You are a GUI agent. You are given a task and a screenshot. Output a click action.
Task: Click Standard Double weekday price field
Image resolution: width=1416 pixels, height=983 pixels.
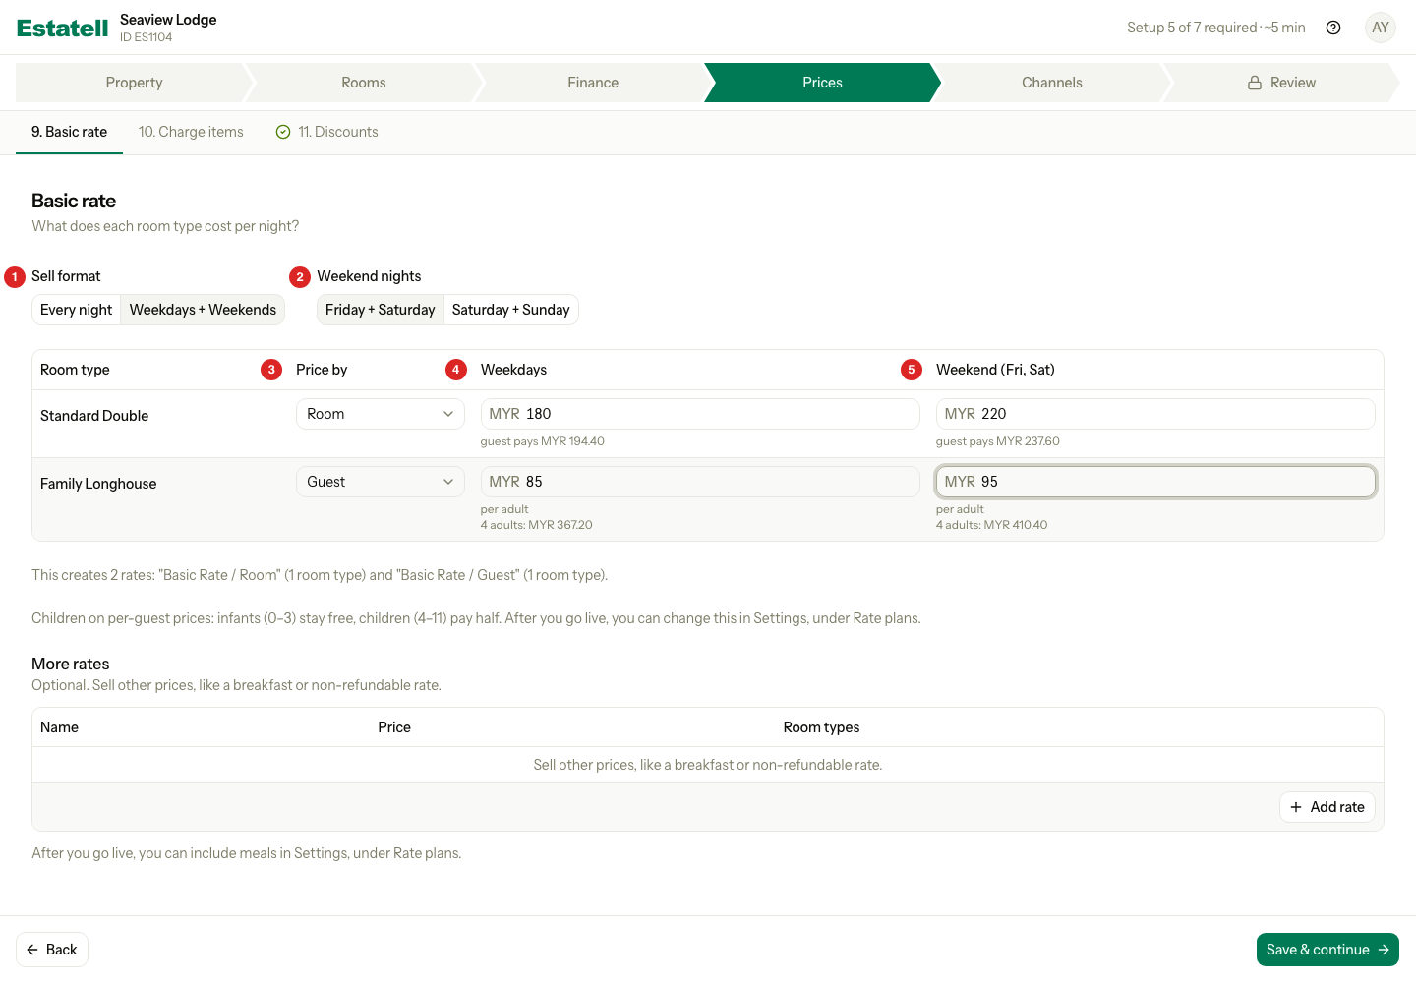click(700, 414)
